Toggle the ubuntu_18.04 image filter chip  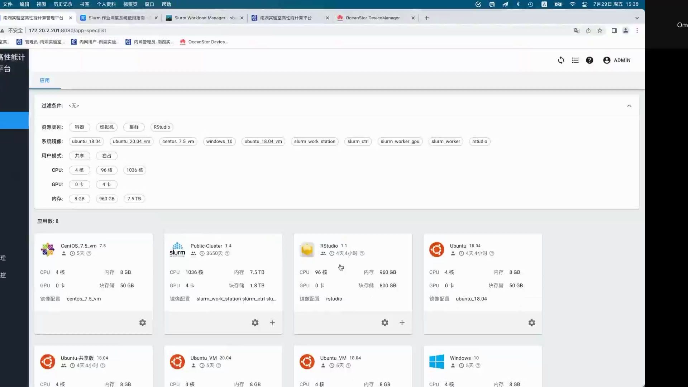pos(86,141)
